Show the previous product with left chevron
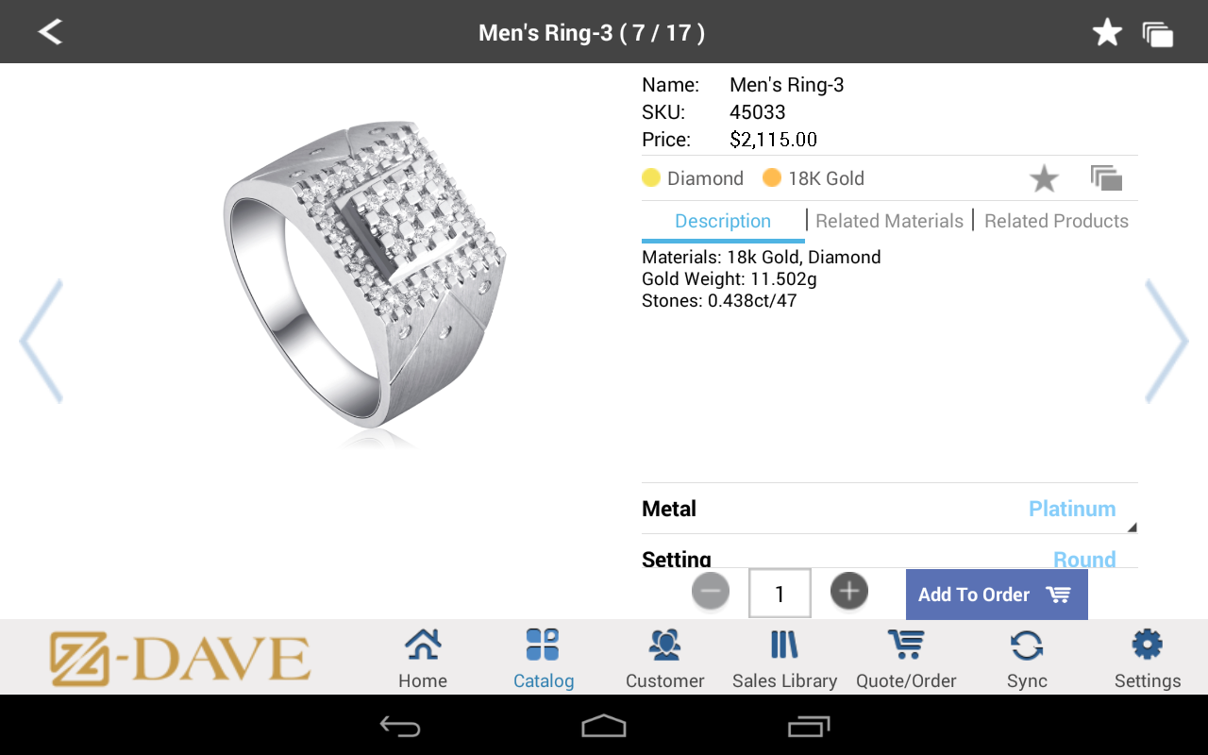This screenshot has height=755, width=1208. 41,341
